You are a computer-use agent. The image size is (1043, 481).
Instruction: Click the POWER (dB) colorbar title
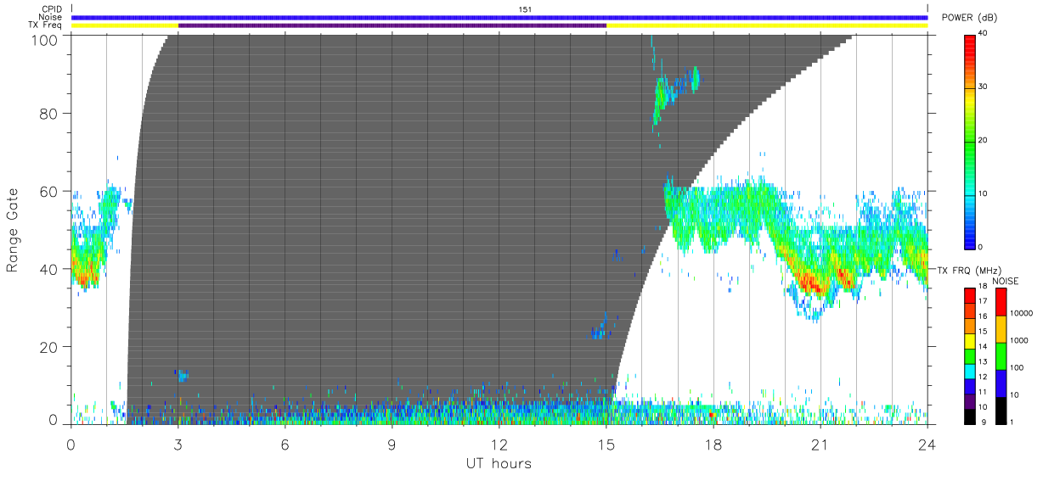(969, 18)
